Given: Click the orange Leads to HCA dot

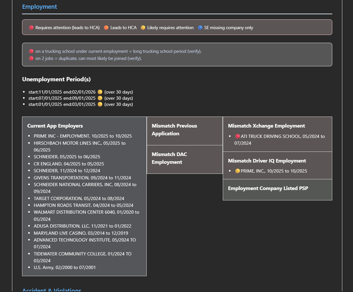Looking at the screenshot, I should click(106, 28).
